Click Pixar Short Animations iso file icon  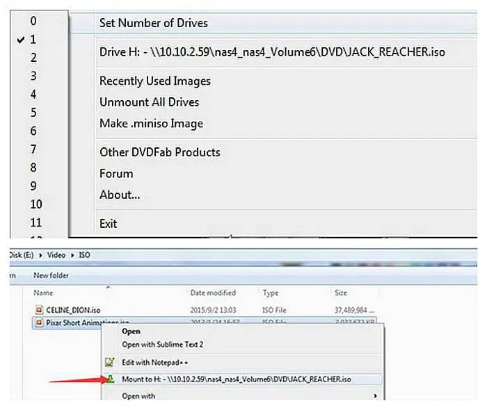point(39,322)
